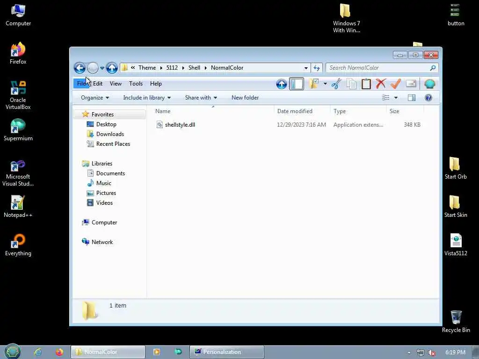Select the Recycle Bin desktop icon
This screenshot has height=359, width=479.
click(456, 321)
